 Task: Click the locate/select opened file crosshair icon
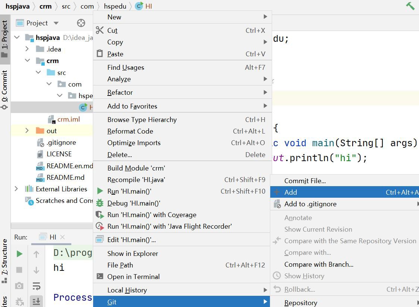pyautogui.click(x=81, y=23)
